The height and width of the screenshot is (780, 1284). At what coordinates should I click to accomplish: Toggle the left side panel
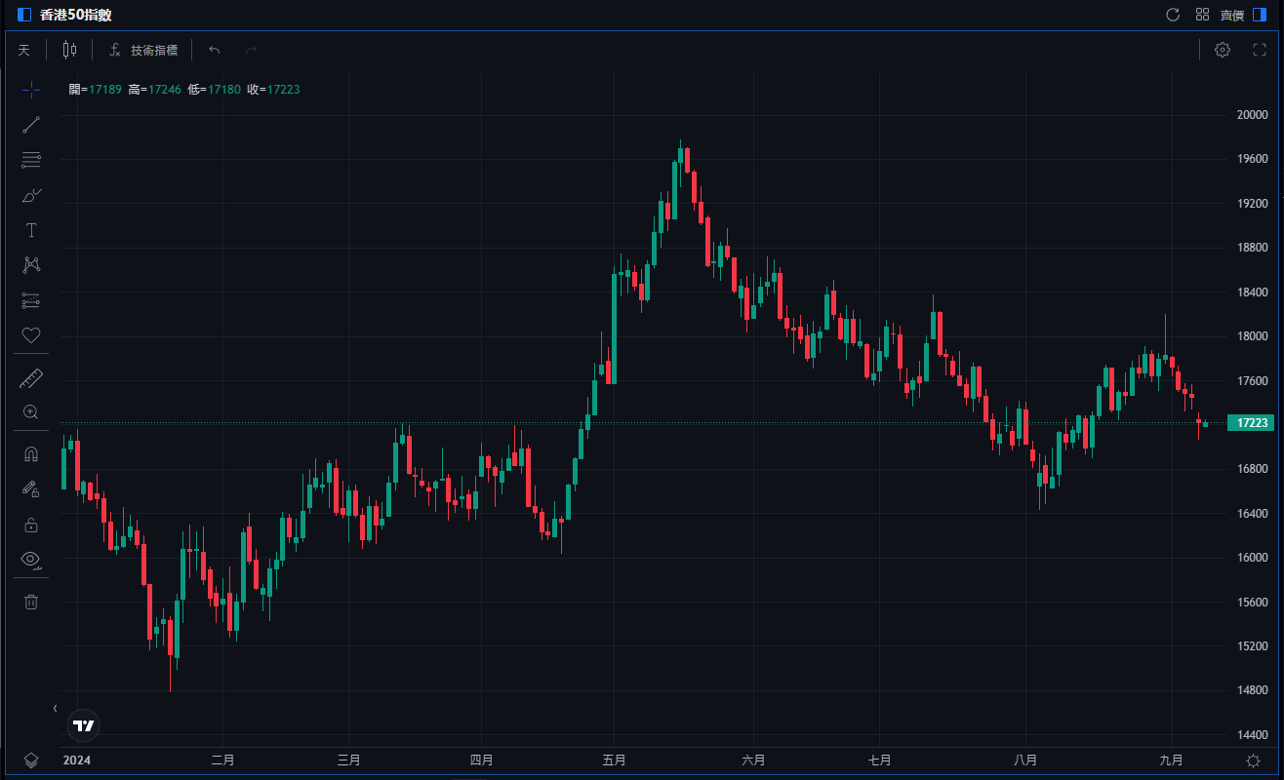click(24, 15)
